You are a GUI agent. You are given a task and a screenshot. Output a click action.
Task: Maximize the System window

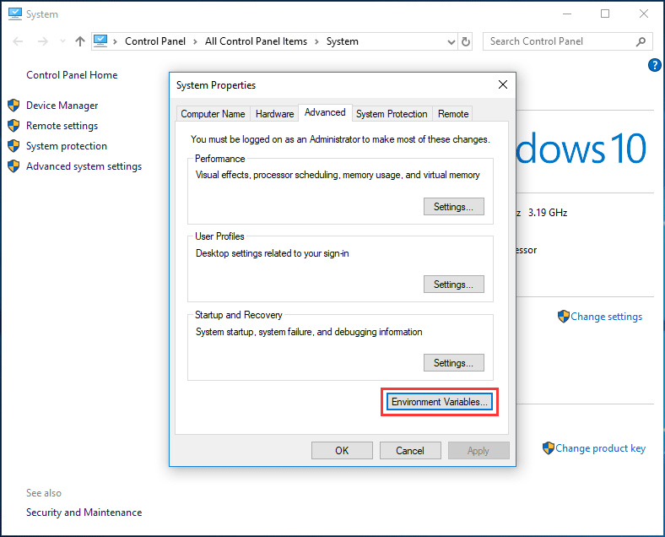point(605,14)
